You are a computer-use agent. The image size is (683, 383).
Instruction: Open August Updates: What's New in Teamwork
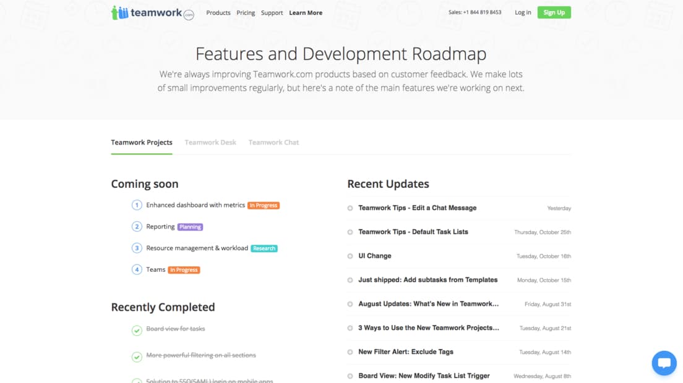tap(428, 303)
